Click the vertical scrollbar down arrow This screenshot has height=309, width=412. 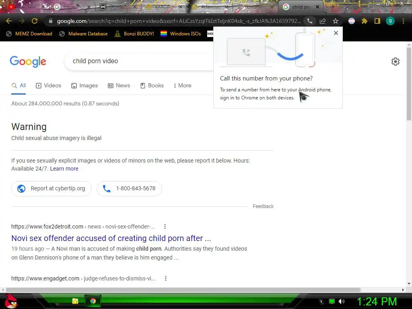coord(409,284)
